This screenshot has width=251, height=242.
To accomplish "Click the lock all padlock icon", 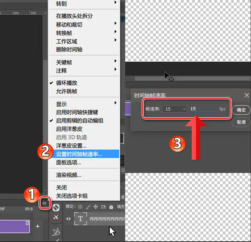I will pos(111,206).
